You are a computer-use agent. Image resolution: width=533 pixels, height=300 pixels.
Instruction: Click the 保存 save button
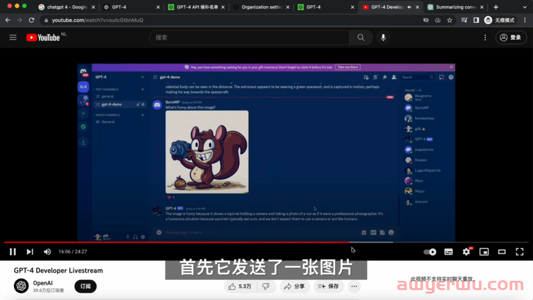(x=328, y=286)
